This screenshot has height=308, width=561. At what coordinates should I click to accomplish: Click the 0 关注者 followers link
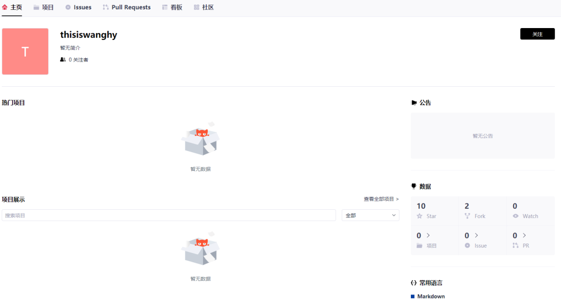pyautogui.click(x=74, y=60)
